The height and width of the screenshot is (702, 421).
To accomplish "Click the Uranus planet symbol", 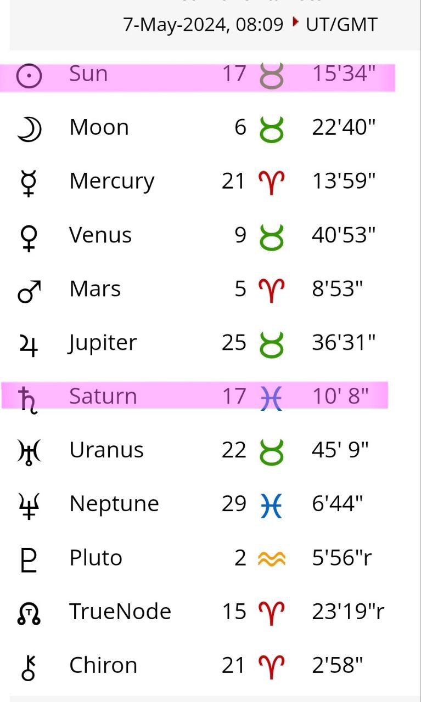I will tap(29, 452).
